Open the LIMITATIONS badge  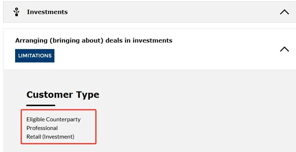pos(35,56)
